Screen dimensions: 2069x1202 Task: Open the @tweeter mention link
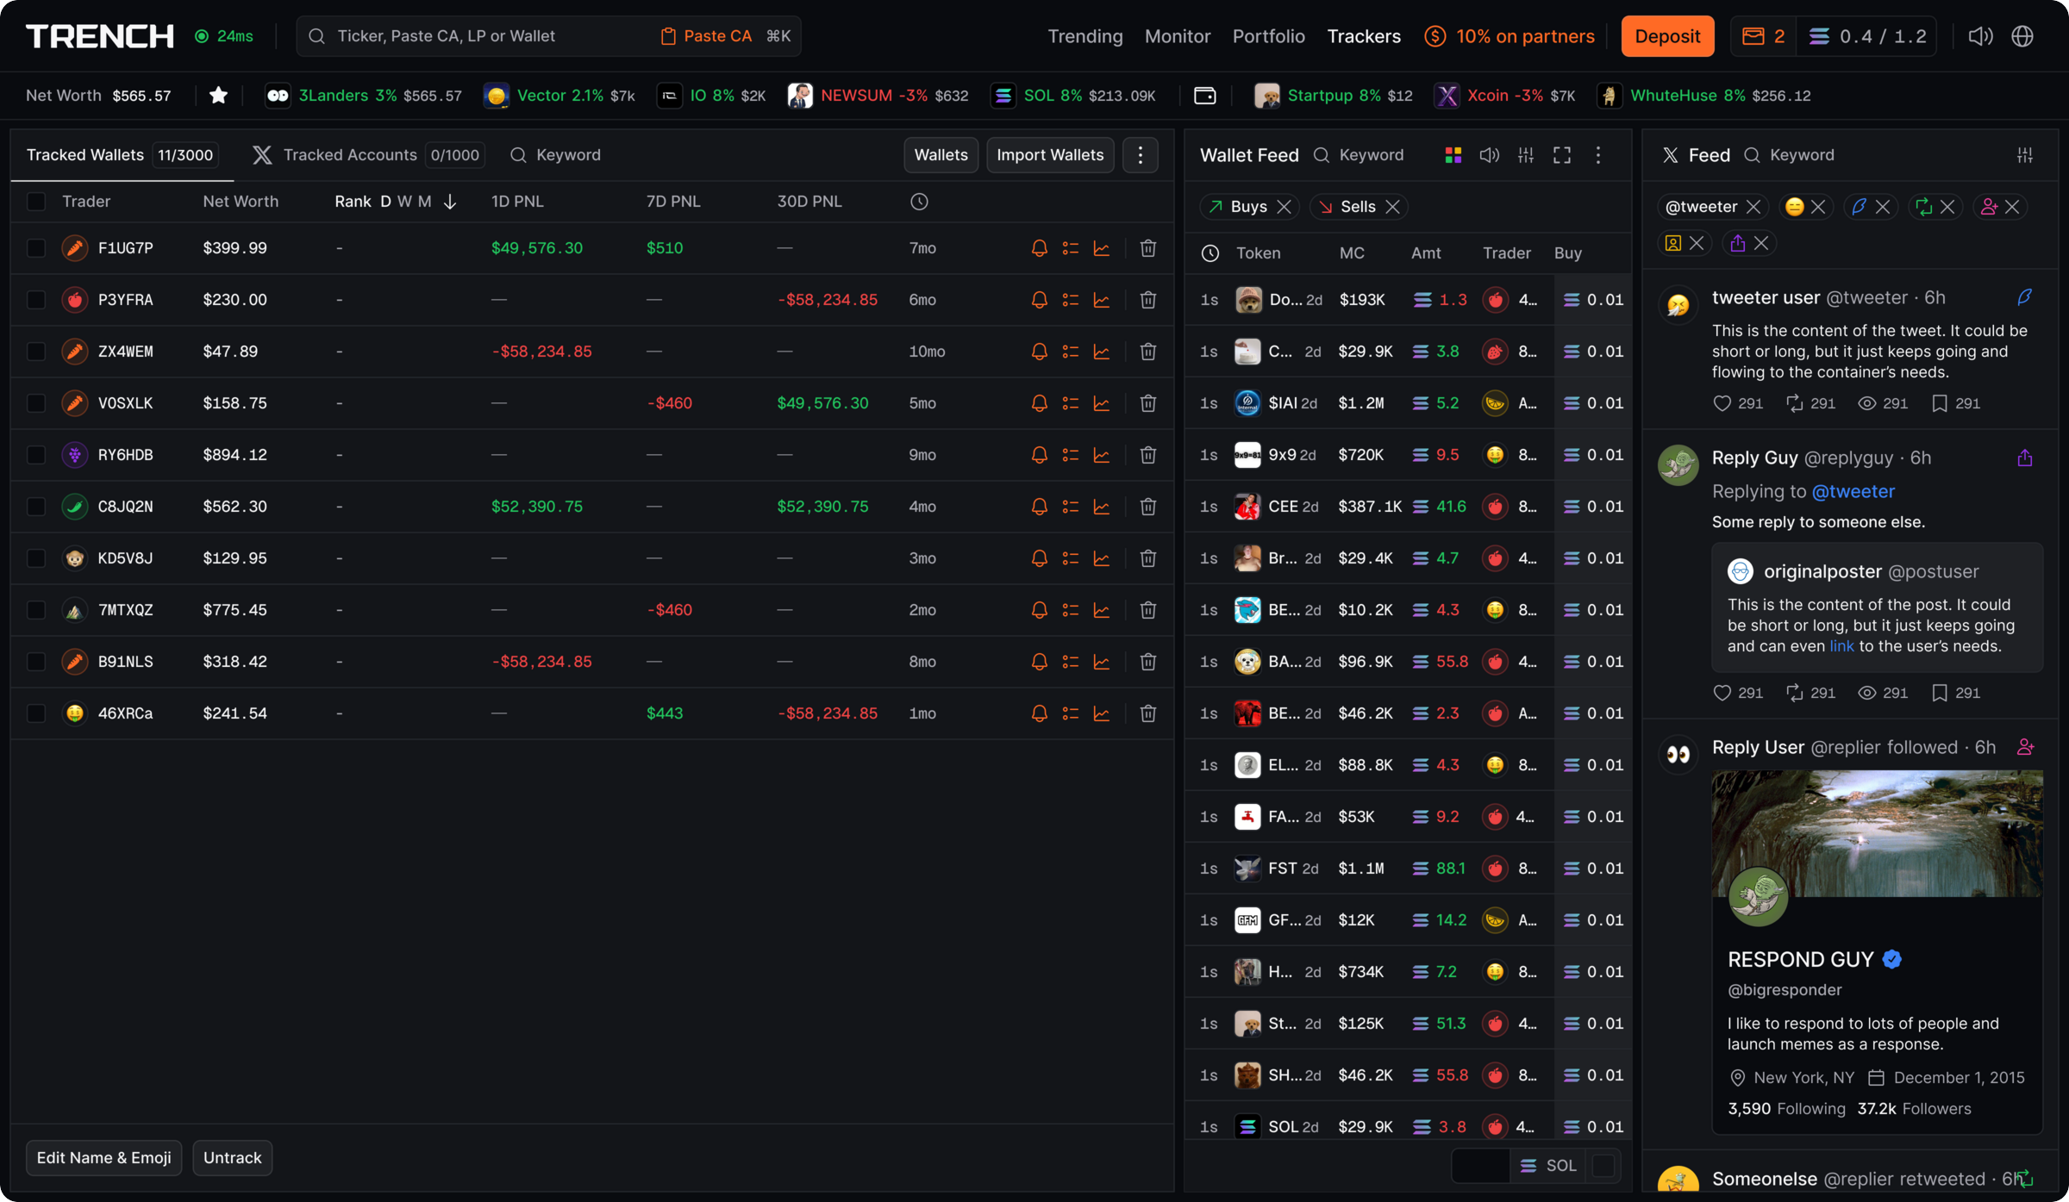coord(1853,491)
